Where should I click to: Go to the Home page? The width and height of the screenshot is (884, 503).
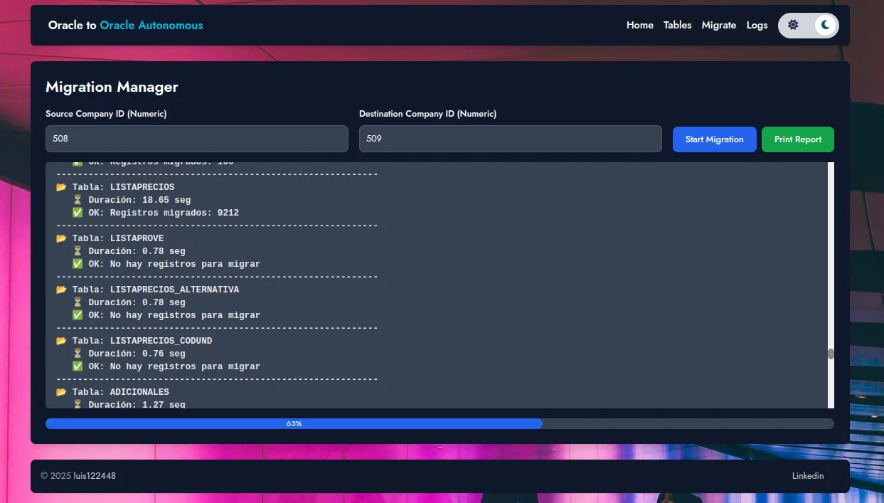point(639,25)
